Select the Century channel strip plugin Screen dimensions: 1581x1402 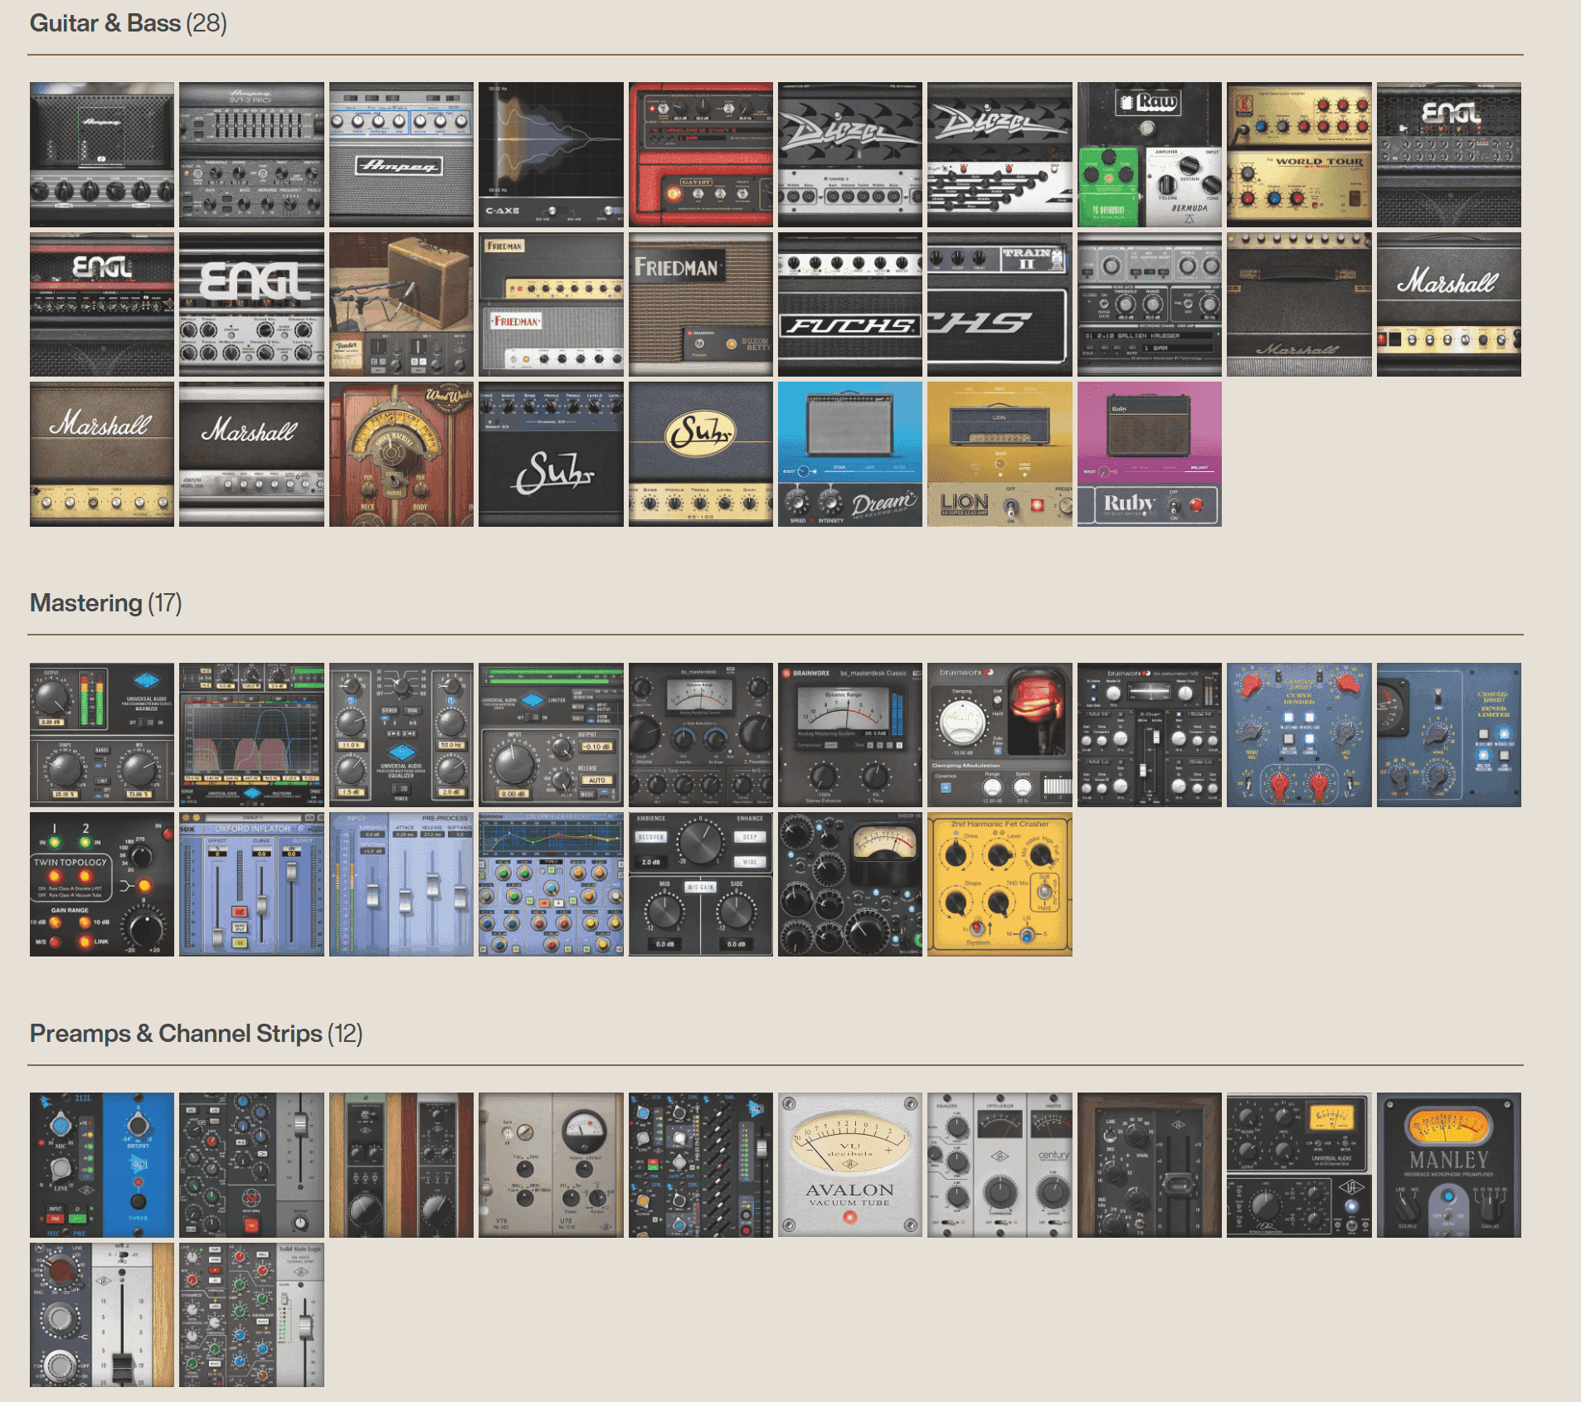point(1000,1165)
